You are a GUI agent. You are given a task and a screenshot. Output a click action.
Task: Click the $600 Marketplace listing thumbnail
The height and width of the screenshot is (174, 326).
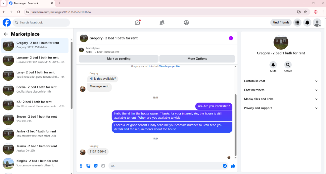[x=81, y=50]
